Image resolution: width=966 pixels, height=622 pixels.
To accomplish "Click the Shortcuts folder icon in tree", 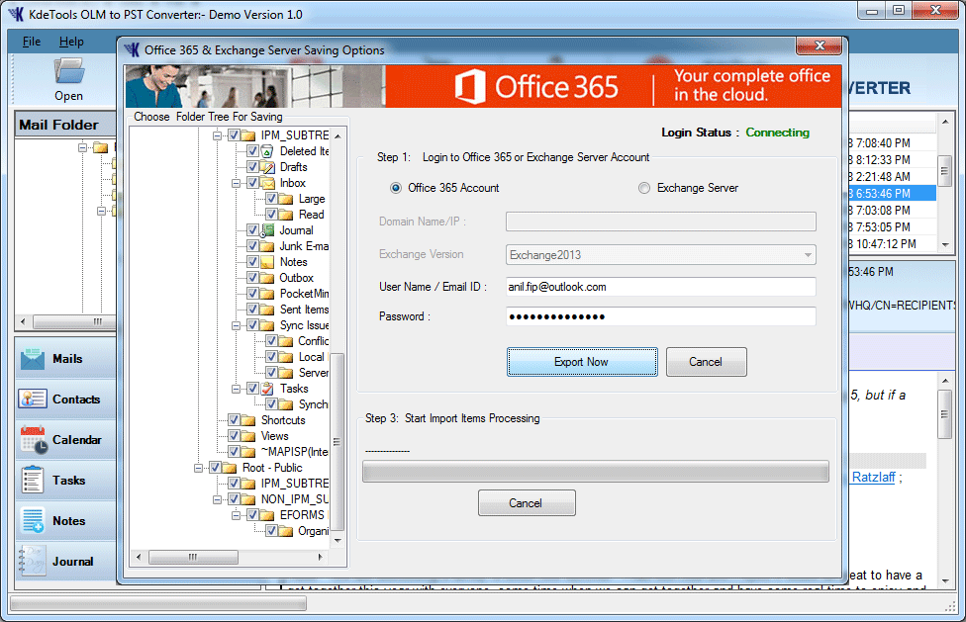I will (x=248, y=420).
